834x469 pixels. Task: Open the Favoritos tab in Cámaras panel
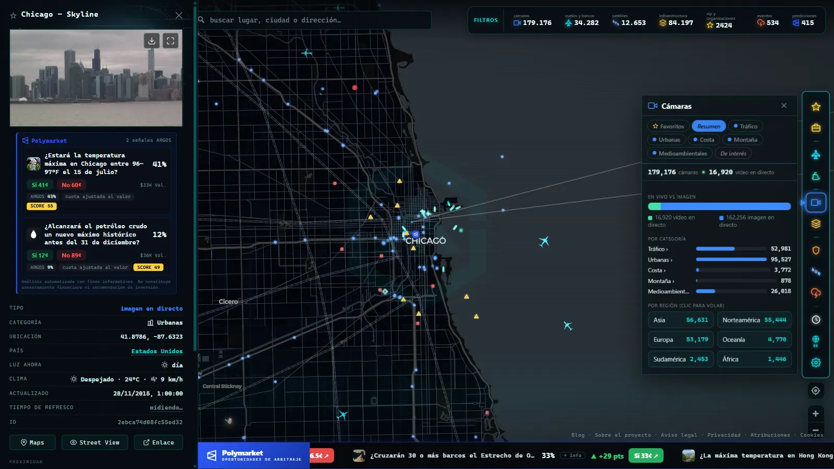668,126
